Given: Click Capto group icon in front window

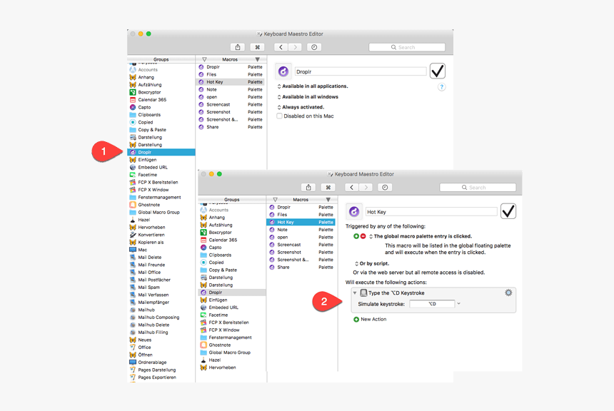Looking at the screenshot, I should click(203, 248).
